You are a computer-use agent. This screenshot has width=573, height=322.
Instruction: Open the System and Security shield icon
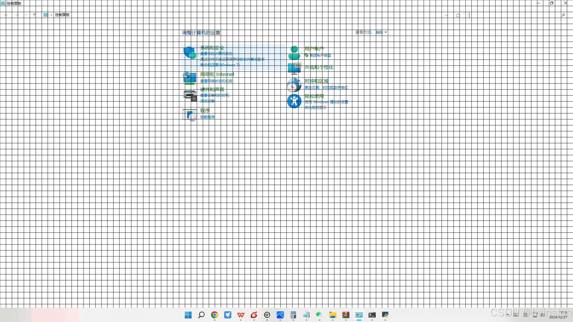[x=190, y=53]
